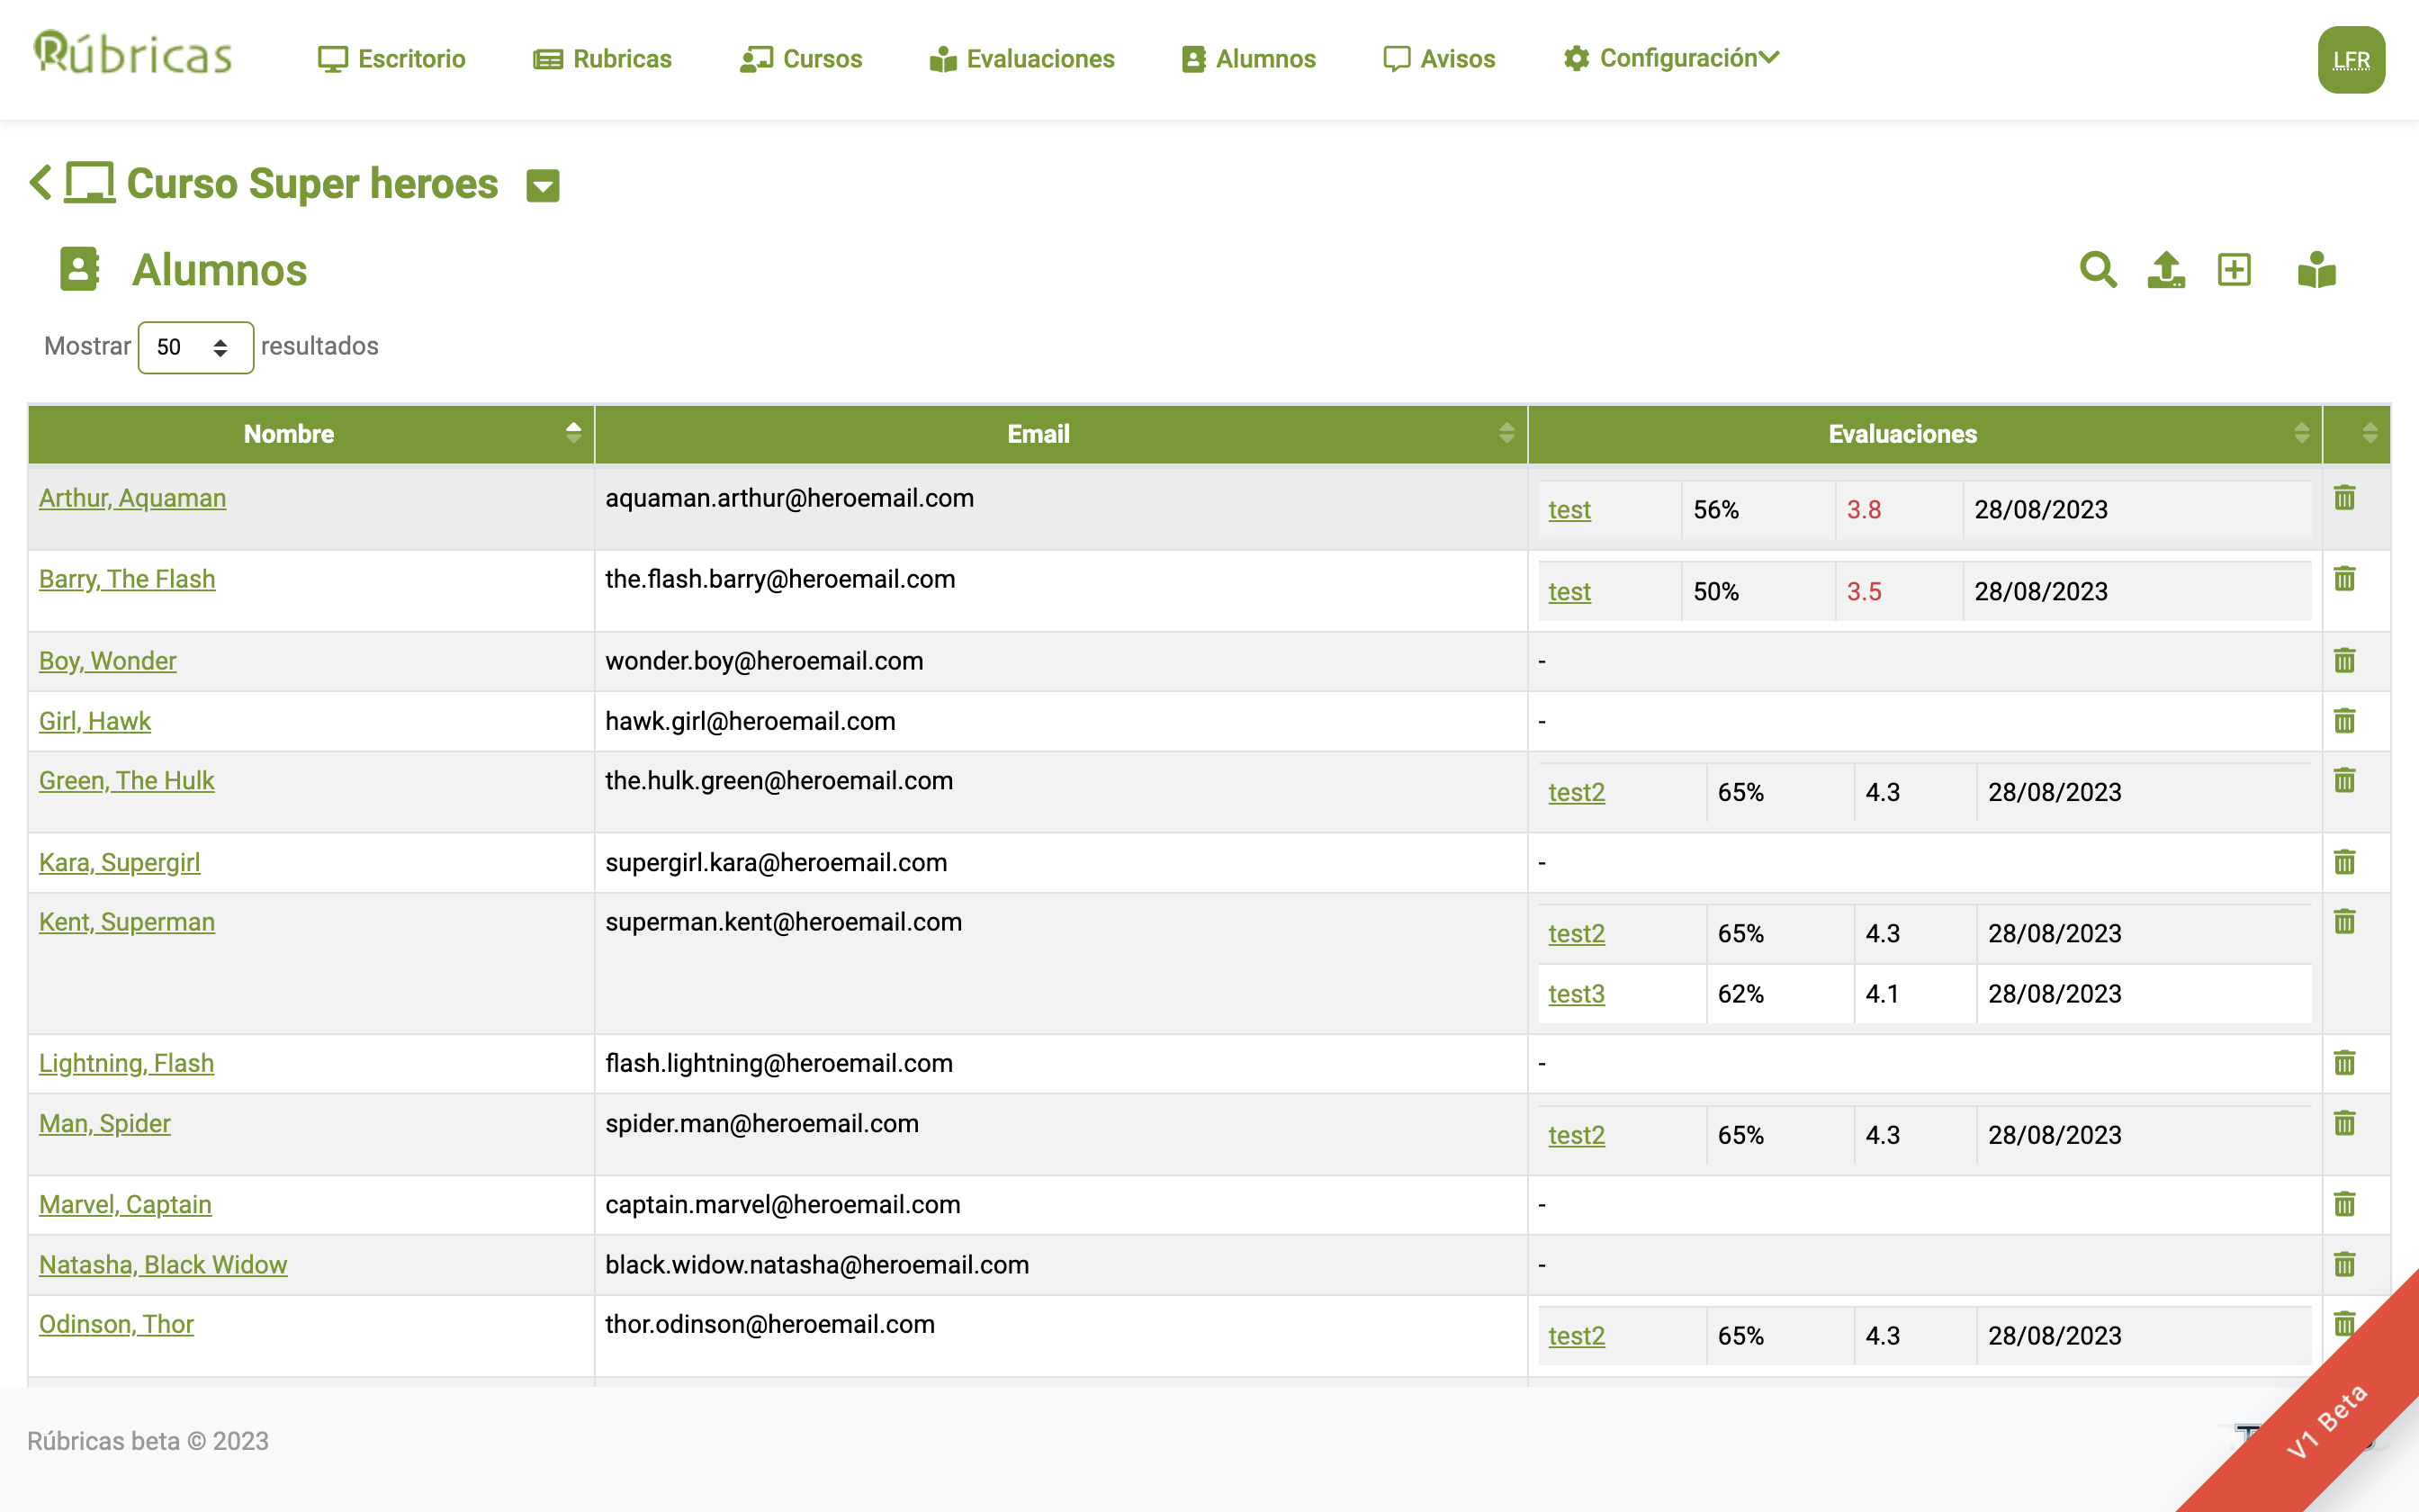2419x1512 pixels.
Task: Delete Arthur, Aquaman with trash icon
Action: [x=2344, y=498]
